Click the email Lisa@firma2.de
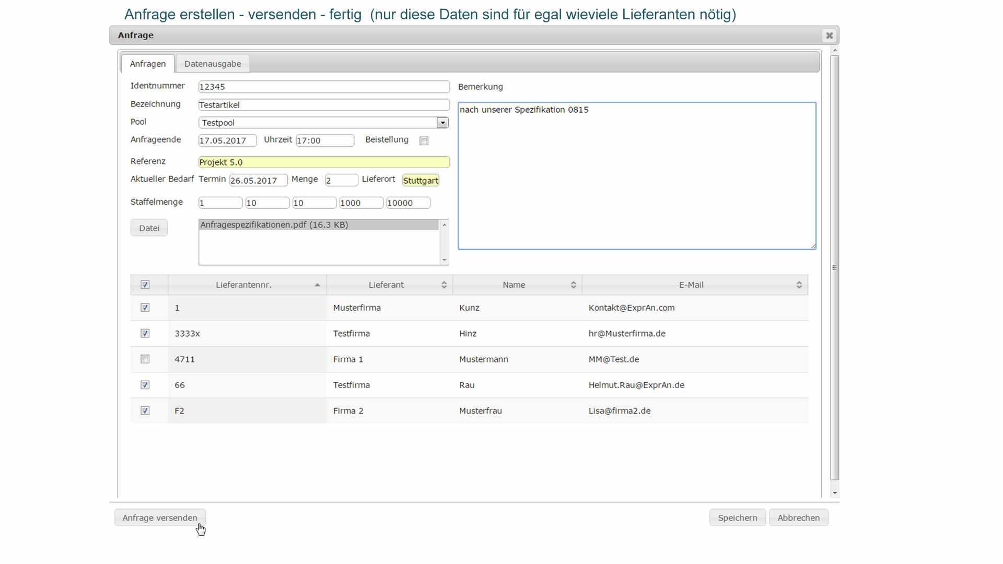 [620, 411]
